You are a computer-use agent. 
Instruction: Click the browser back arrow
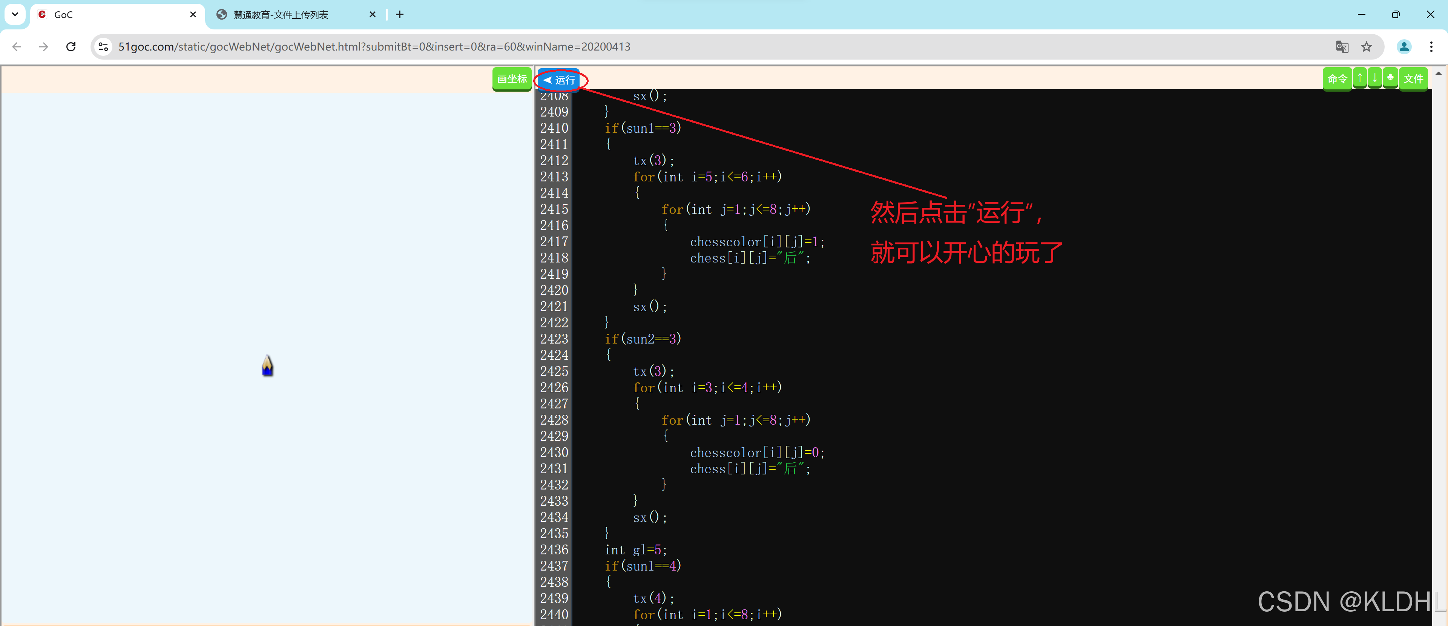click(16, 47)
